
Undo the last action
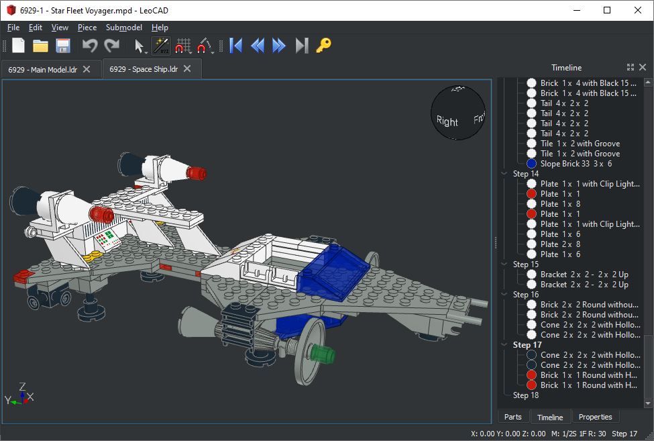pyautogui.click(x=89, y=46)
